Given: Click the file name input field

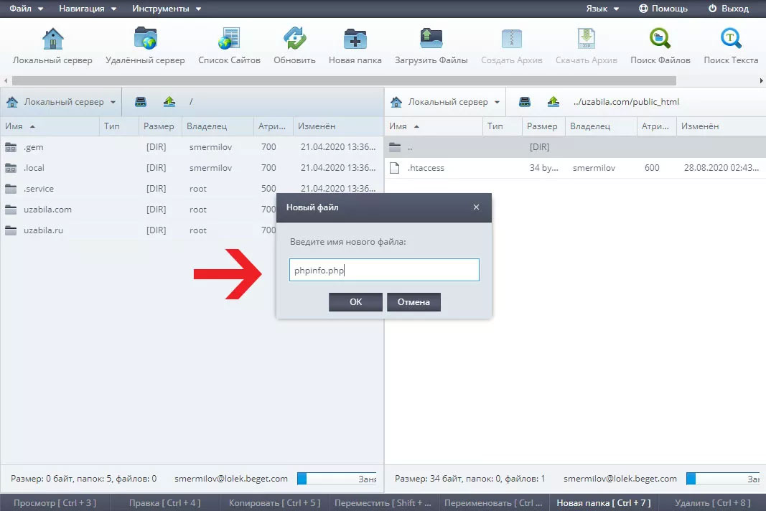Looking at the screenshot, I should coord(383,271).
